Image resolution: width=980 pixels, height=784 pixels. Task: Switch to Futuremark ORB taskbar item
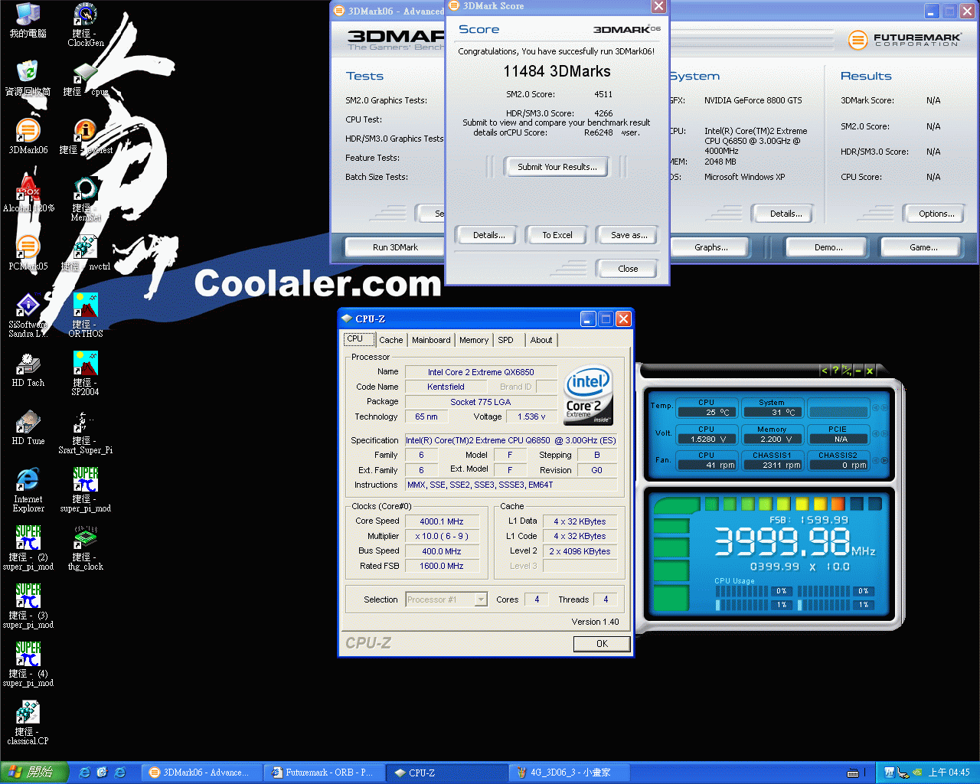tap(324, 773)
